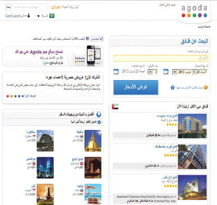Open the Kuala Lumpur twin towers thumbnail

[x=45, y=167]
